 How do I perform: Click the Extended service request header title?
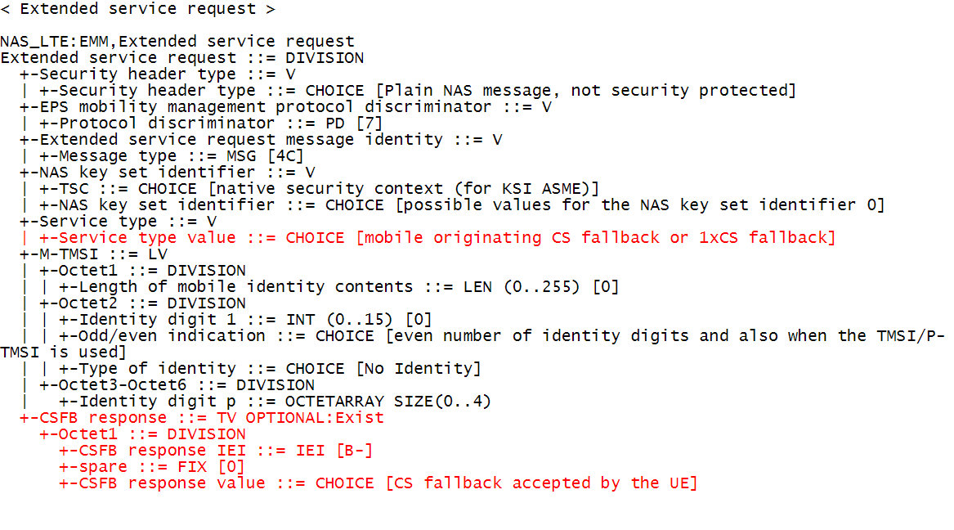[138, 9]
